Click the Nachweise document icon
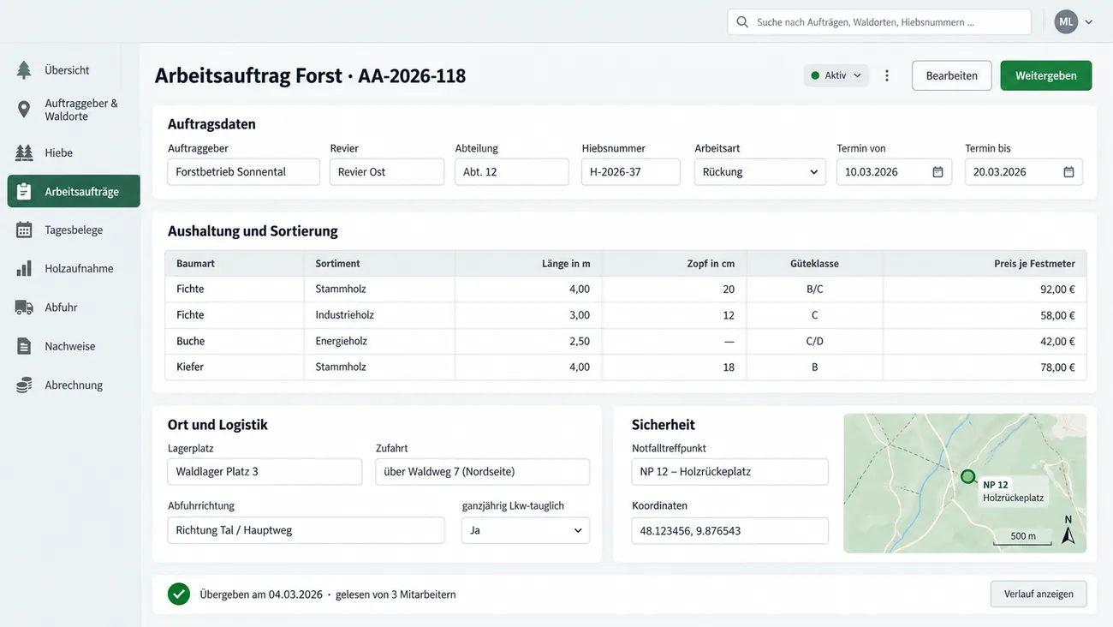The height and width of the screenshot is (627, 1113). coord(24,346)
